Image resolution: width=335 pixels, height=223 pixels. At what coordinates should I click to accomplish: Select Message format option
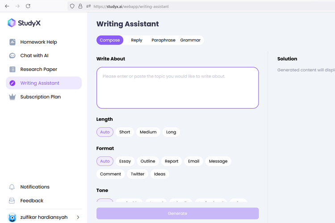point(218,161)
